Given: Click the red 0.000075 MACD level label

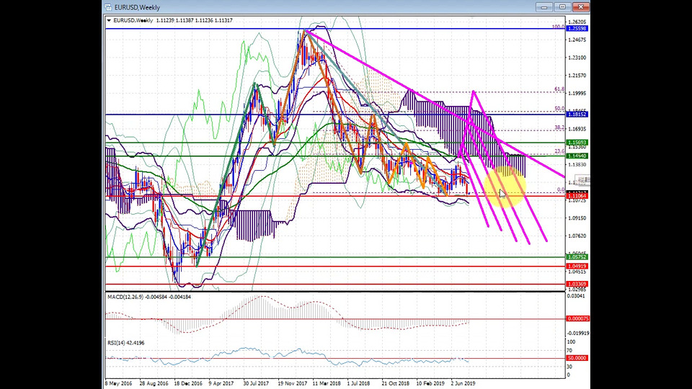Looking at the screenshot, I should click(577, 318).
